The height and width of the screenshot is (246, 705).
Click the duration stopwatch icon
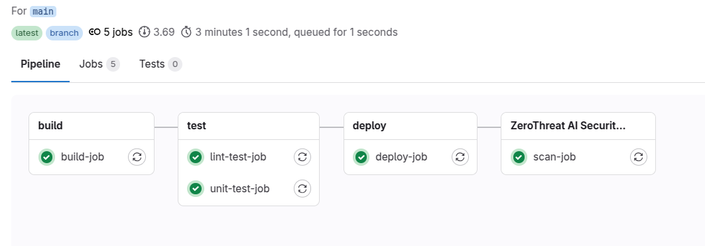pos(186,32)
